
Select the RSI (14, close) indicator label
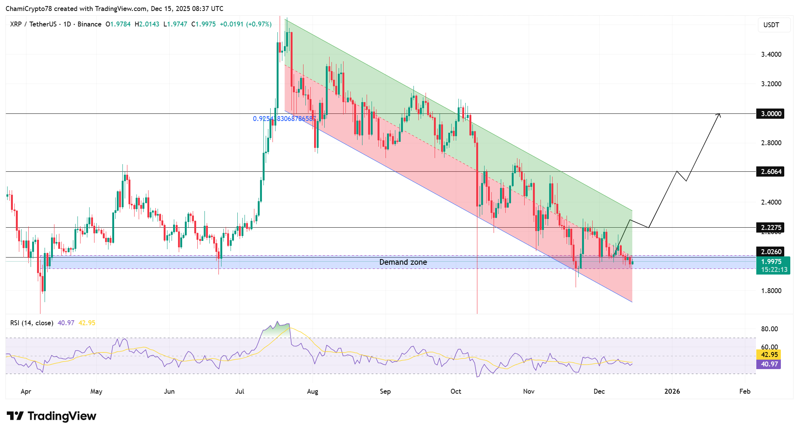(x=31, y=323)
